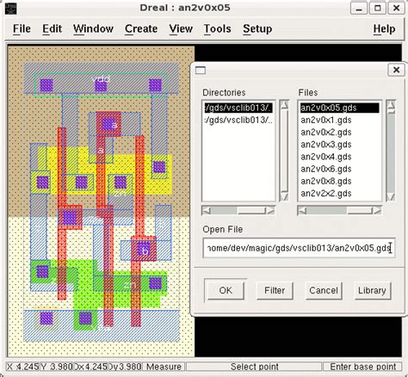Click the file dialog's window icon
408x377 pixels.
pos(201,71)
